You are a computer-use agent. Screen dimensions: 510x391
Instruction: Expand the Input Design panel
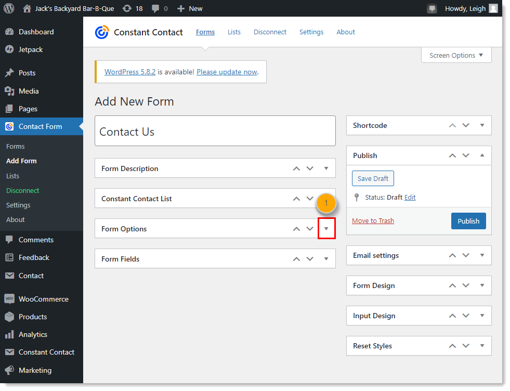[x=482, y=315]
